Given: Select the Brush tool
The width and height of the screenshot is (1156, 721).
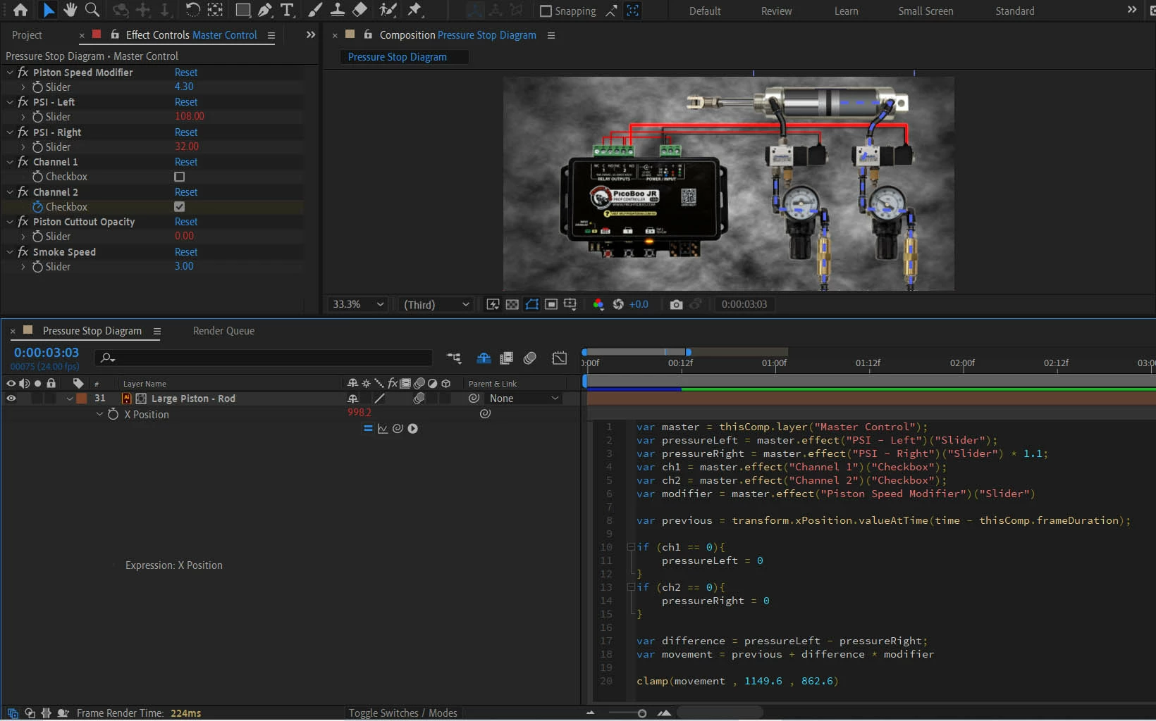Looking at the screenshot, I should [315, 10].
